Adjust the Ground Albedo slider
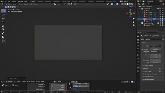This screenshot has height=93, width=165. click(x=81, y=86)
